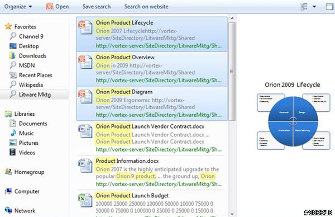Click the Litware Mktg search icon
Viewport: 335px width, 217px height.
click(13, 94)
